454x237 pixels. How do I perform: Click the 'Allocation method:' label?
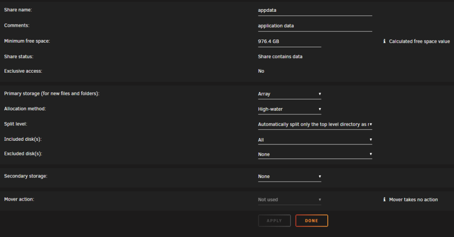(x=25, y=109)
